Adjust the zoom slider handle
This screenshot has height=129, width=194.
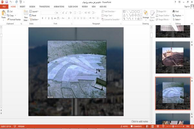point(173,126)
